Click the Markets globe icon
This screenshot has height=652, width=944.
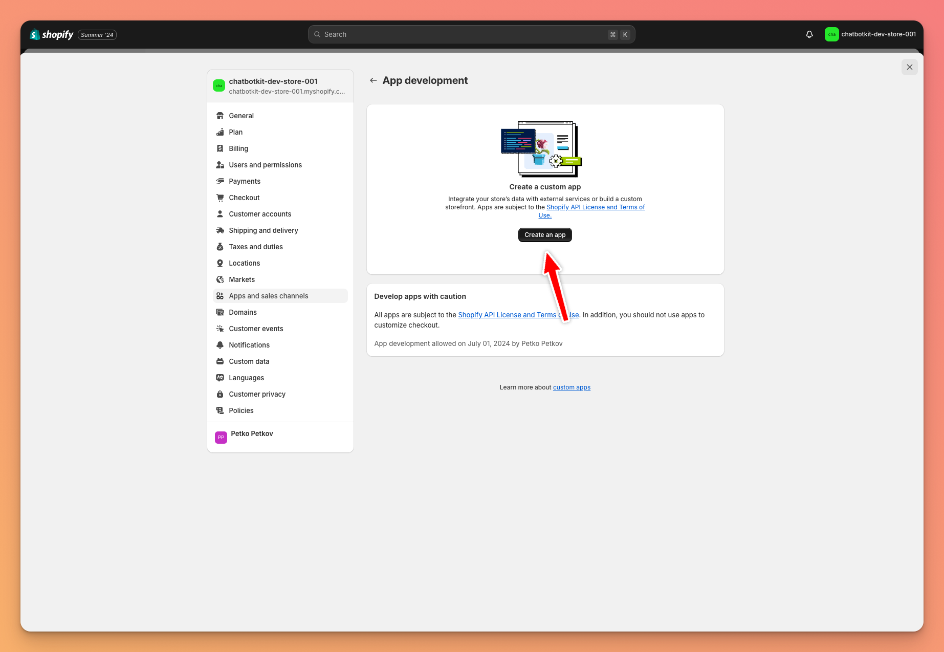pos(220,279)
